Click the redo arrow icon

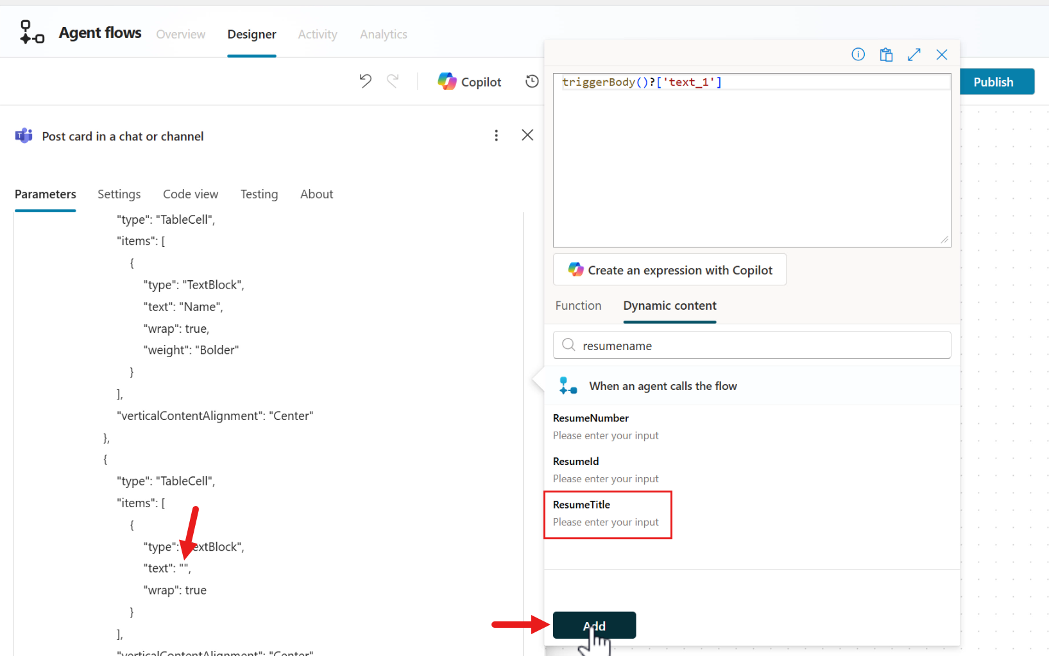[393, 81]
